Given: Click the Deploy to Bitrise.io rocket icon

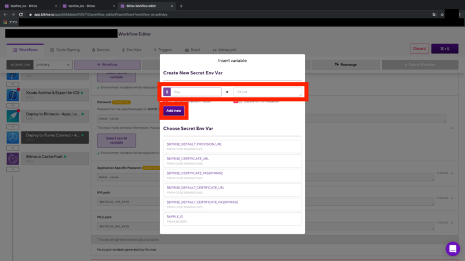Looking at the screenshot, I should coord(13,117).
